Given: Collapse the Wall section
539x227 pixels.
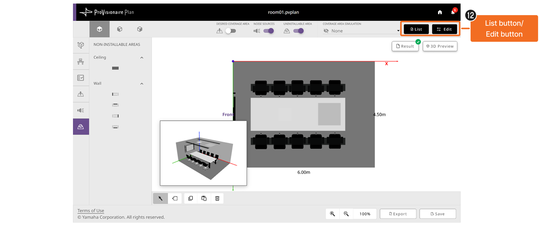Looking at the screenshot, I should (142, 84).
